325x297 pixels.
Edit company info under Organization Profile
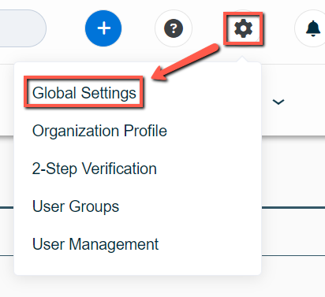[99, 131]
